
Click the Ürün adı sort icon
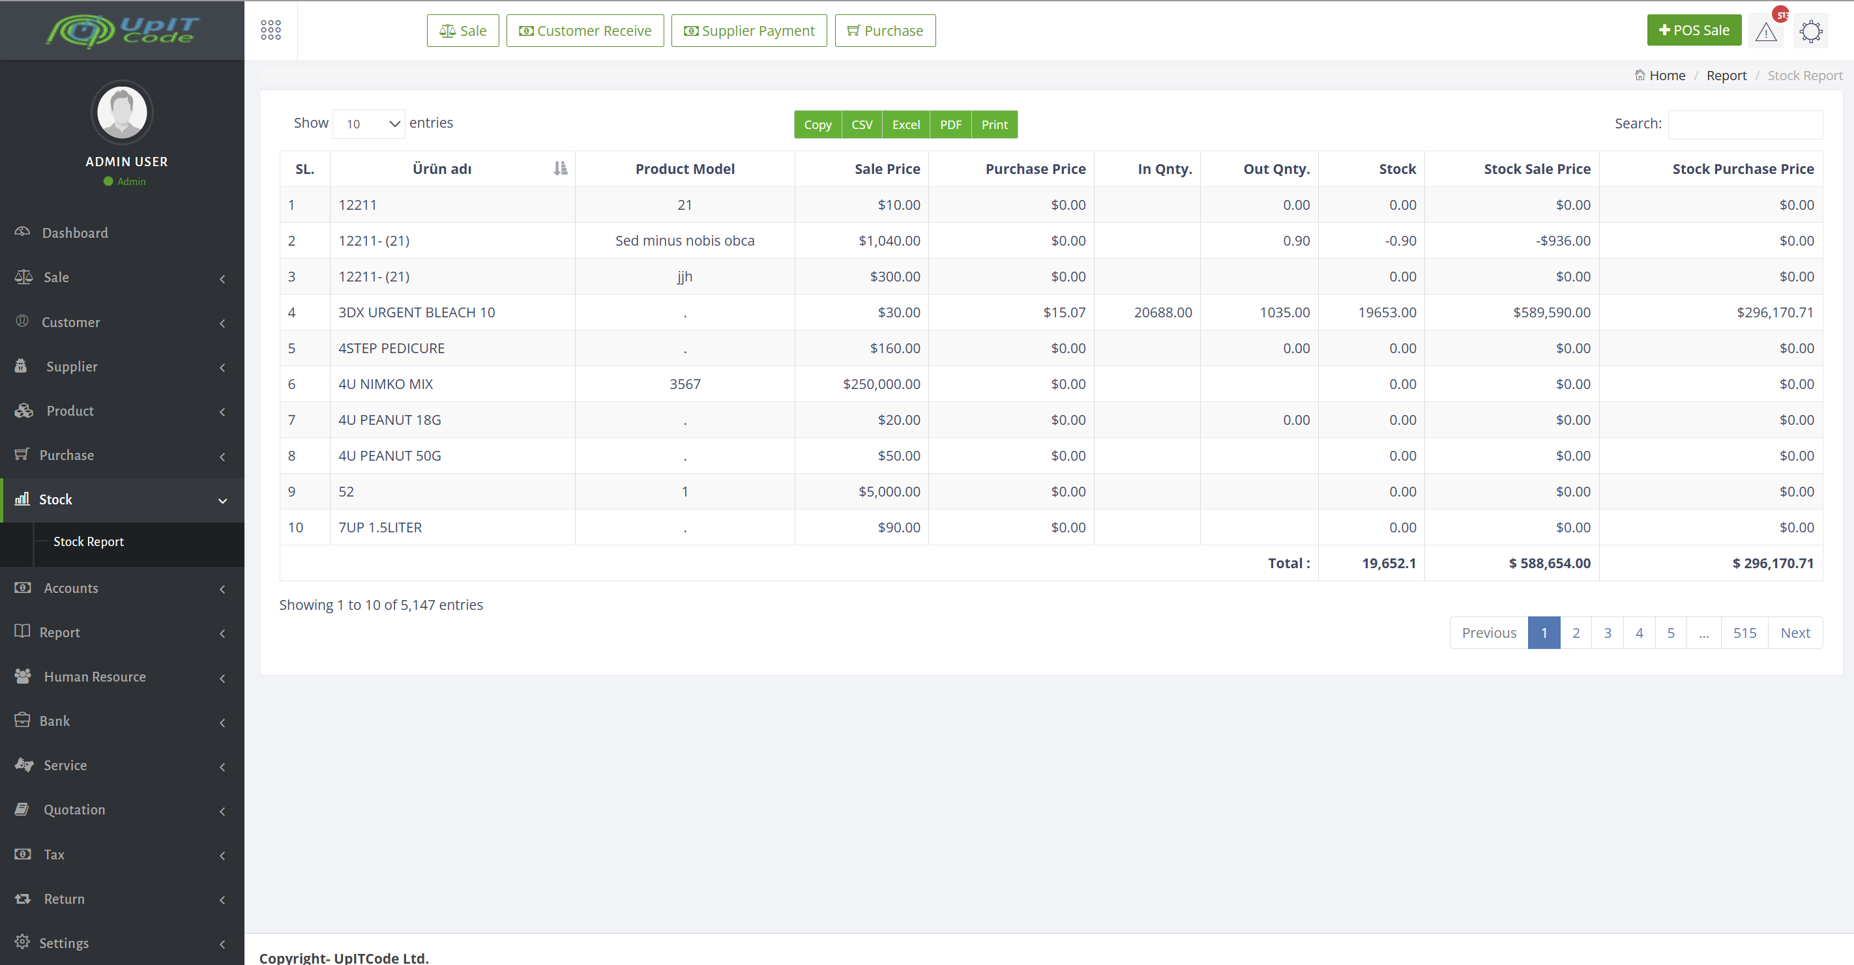[x=560, y=168]
